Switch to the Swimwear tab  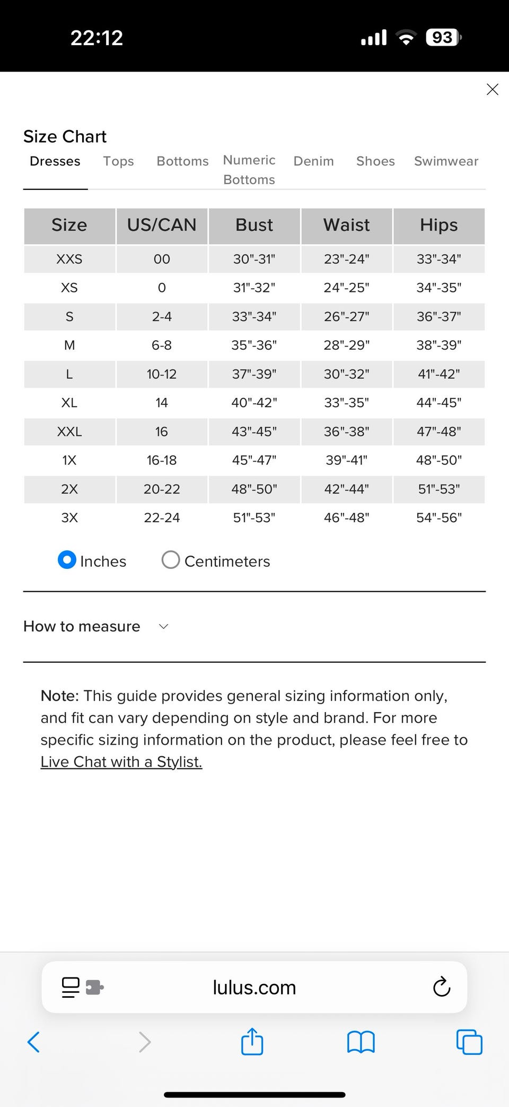point(446,161)
